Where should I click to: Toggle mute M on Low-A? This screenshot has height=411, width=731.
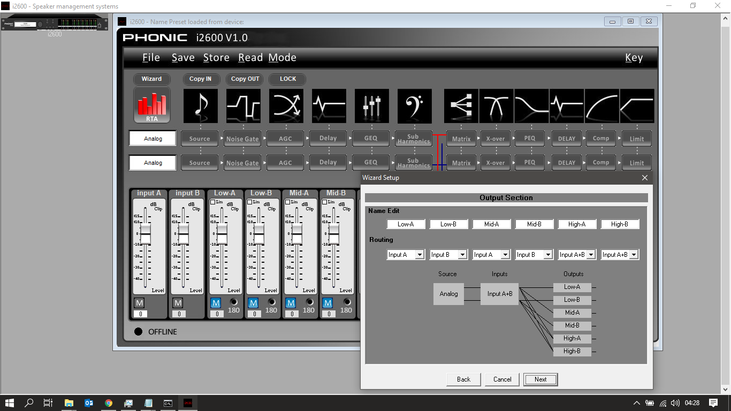click(x=216, y=303)
